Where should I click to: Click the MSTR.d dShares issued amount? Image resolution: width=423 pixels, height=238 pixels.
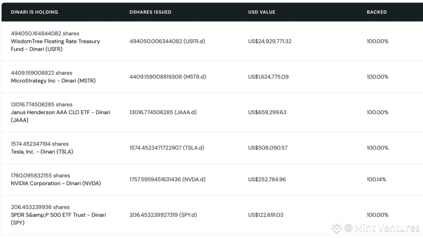(168, 77)
